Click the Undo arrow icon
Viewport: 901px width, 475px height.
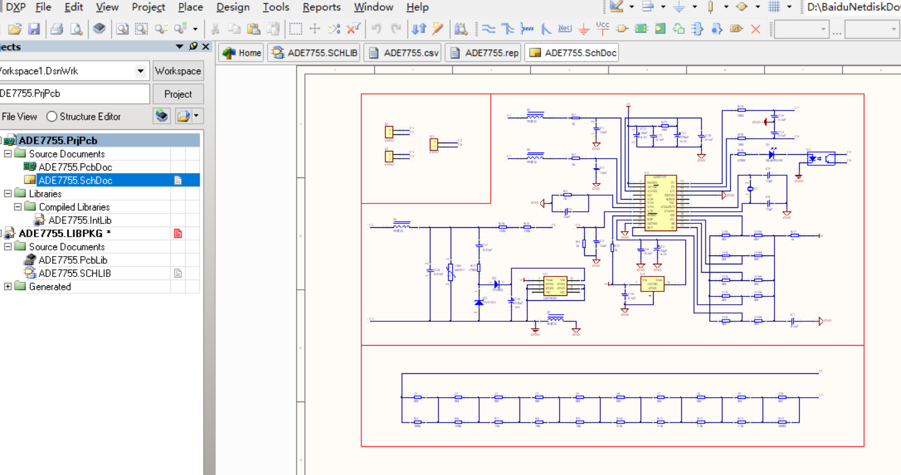[377, 29]
